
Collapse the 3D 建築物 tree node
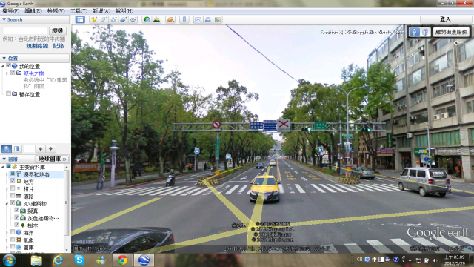click(7, 203)
